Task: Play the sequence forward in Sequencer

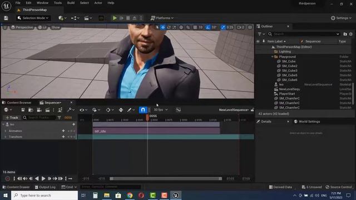Action: 43,179
